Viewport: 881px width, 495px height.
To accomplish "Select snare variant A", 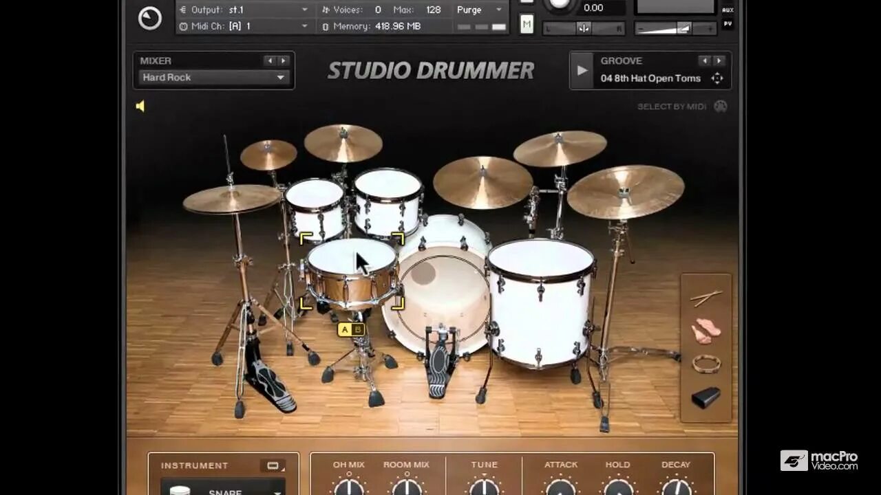I will 345,330.
